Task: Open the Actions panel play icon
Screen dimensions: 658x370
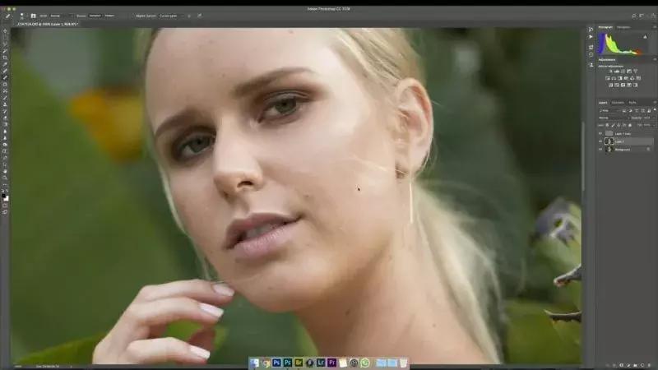Action: point(591,36)
